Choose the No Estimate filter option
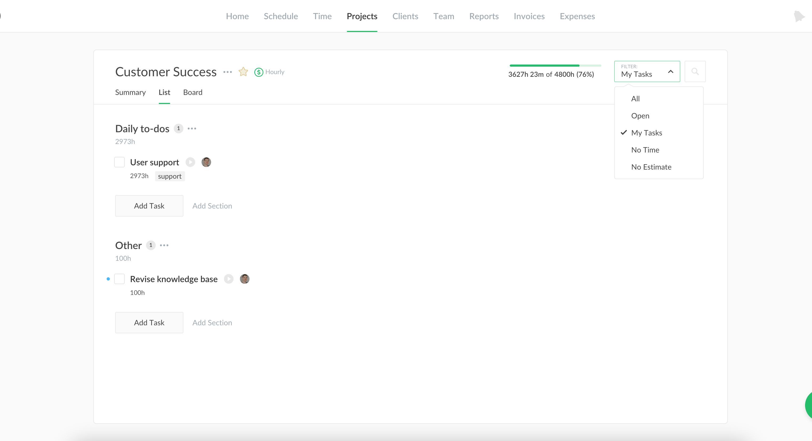Image resolution: width=812 pixels, height=441 pixels. 651,167
